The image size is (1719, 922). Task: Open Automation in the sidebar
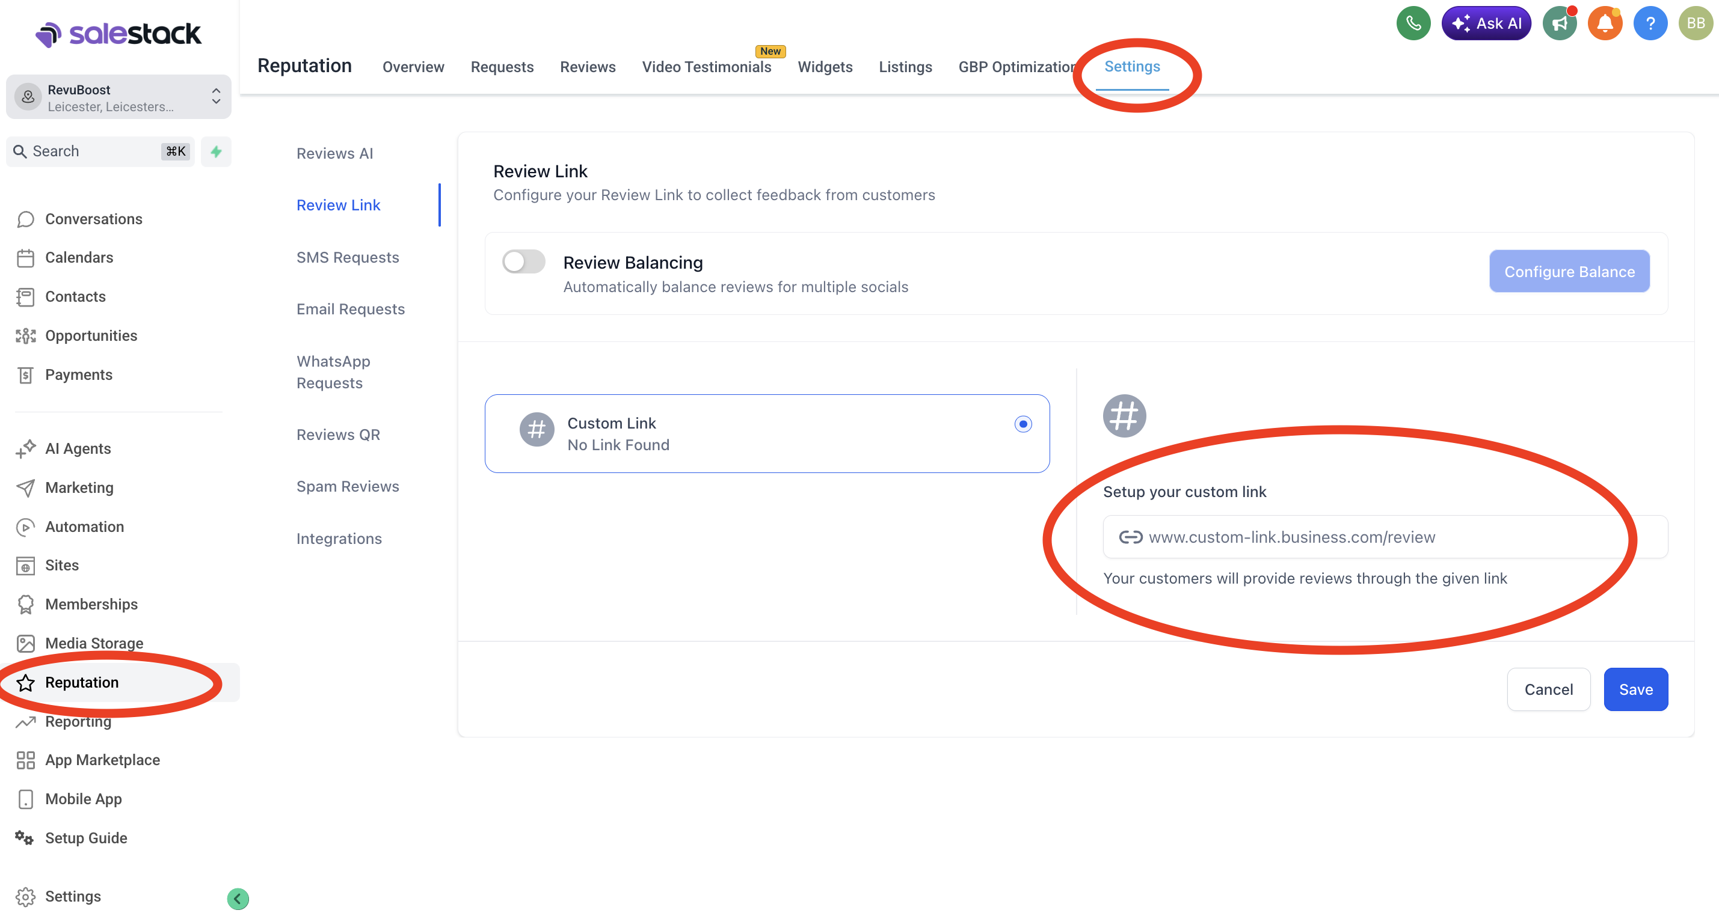pos(84,527)
